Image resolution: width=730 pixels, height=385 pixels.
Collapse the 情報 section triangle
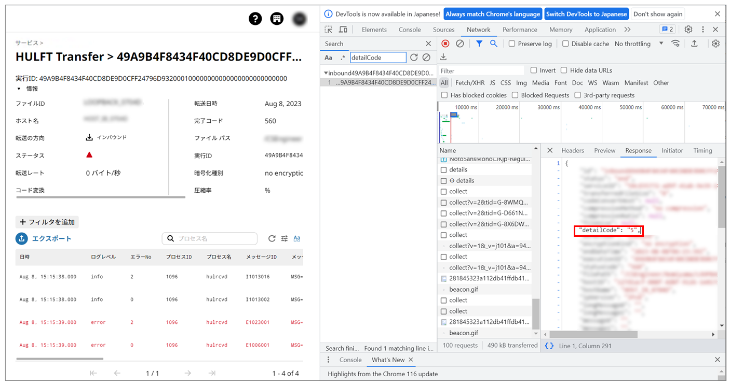19,89
